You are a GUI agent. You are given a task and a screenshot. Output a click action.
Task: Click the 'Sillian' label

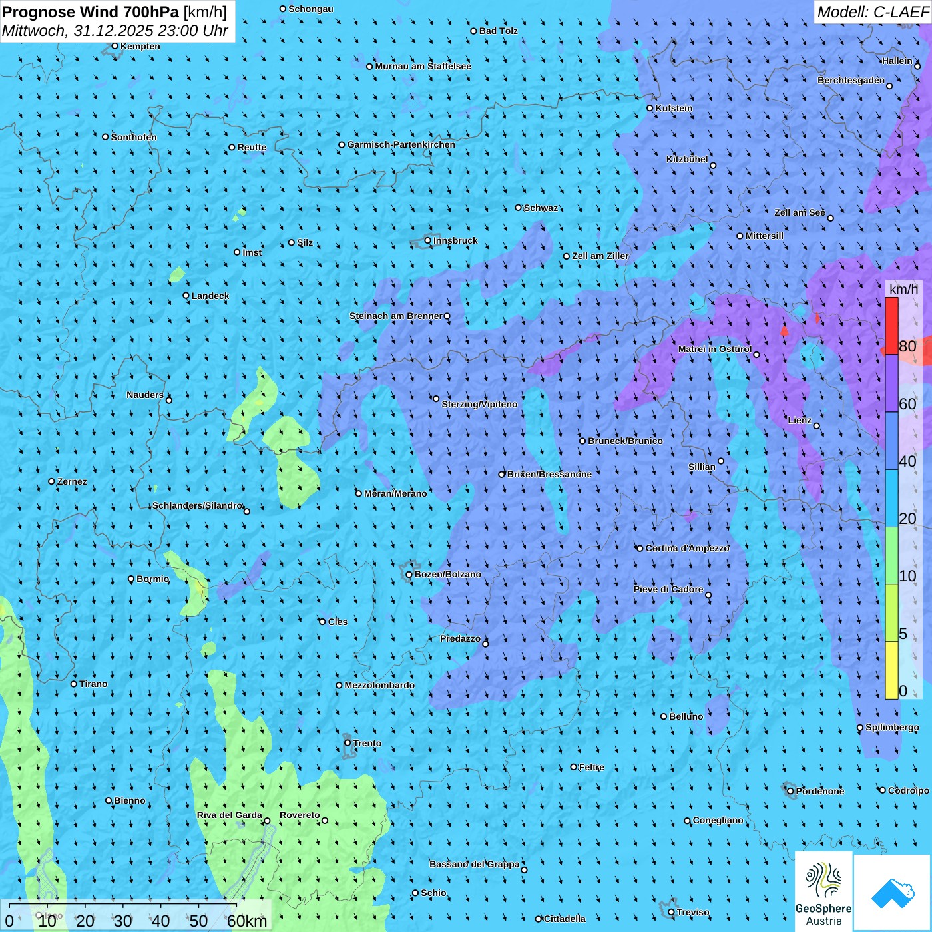coord(702,467)
